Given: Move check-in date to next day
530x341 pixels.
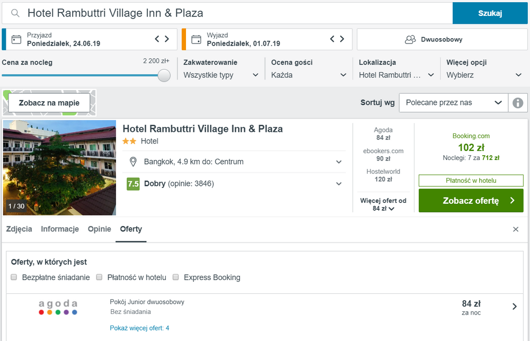Looking at the screenshot, I should click(167, 39).
